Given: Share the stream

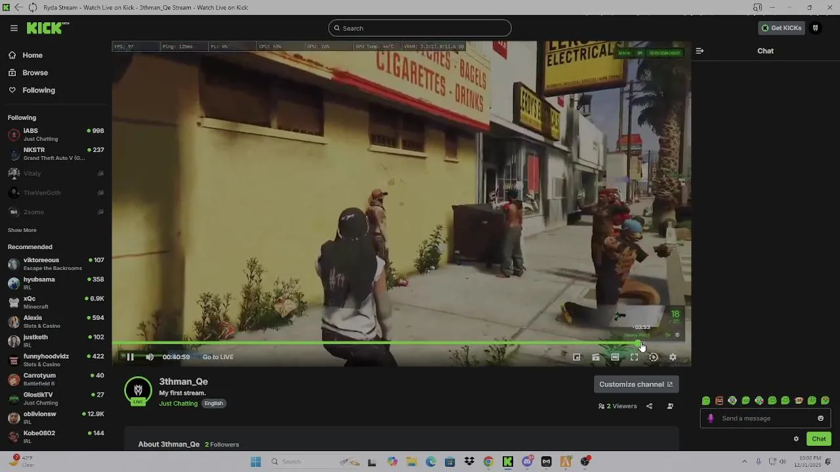Looking at the screenshot, I should click(649, 406).
